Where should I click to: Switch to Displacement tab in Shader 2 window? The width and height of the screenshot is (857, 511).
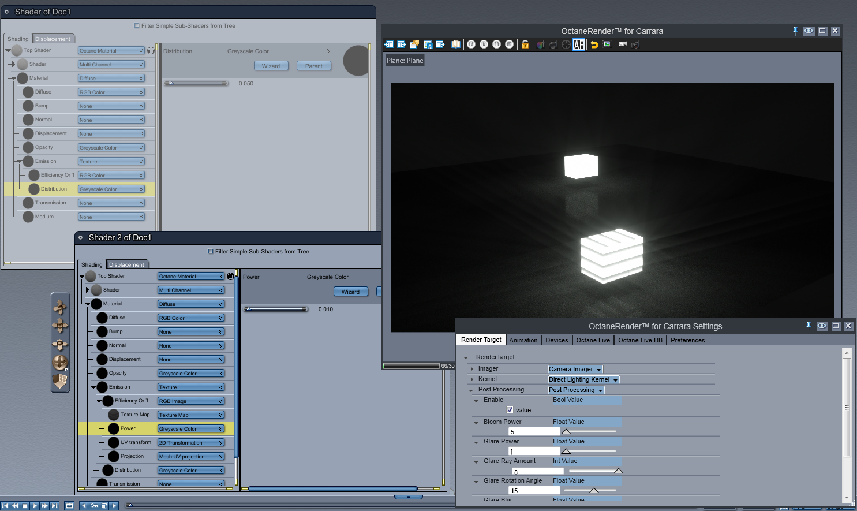(x=127, y=264)
